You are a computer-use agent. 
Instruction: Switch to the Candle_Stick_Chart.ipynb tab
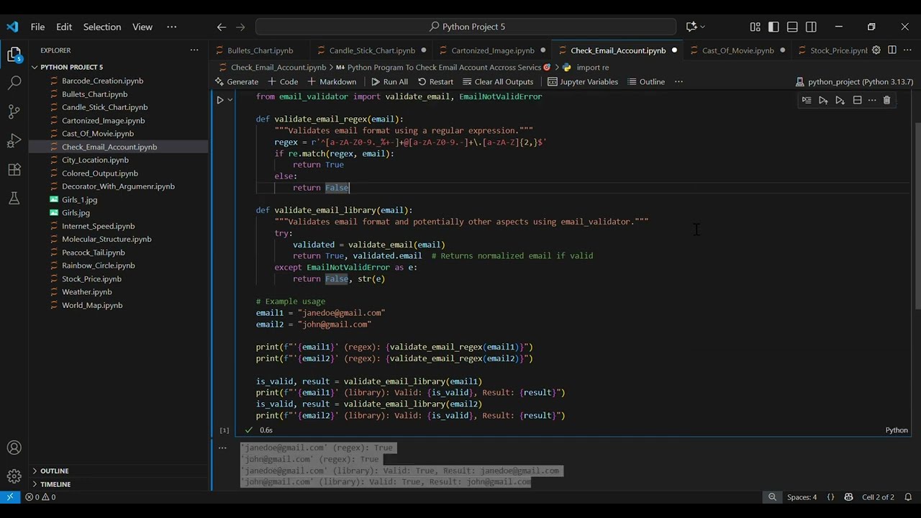click(371, 50)
